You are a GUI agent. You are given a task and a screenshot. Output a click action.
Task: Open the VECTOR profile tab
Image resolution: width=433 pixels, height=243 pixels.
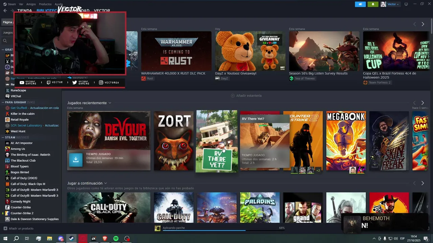[102, 10]
